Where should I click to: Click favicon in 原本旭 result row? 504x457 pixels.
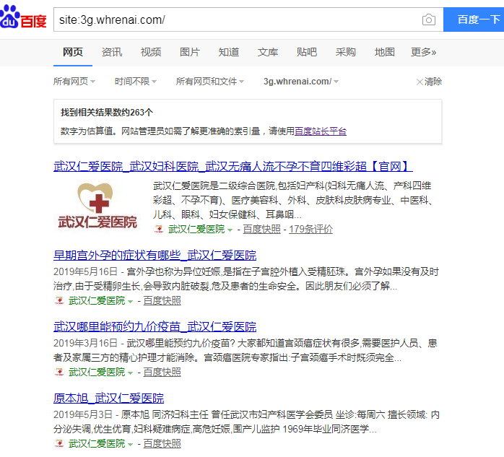[x=59, y=443]
